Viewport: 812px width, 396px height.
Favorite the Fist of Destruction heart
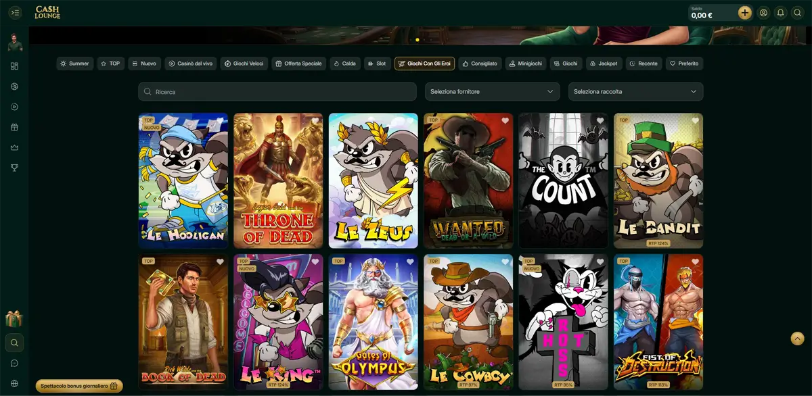tap(696, 262)
